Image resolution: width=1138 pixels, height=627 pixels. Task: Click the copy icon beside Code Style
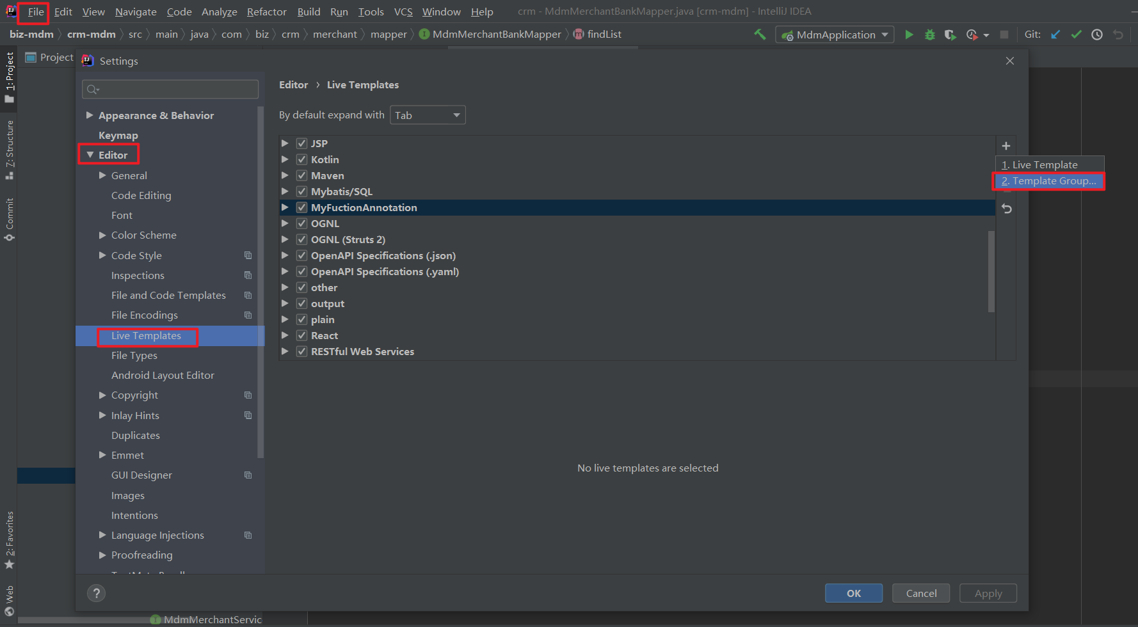tap(248, 255)
